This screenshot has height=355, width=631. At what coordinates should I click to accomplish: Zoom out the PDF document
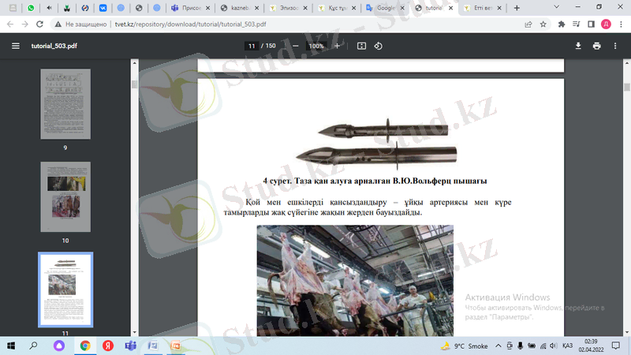(296, 46)
